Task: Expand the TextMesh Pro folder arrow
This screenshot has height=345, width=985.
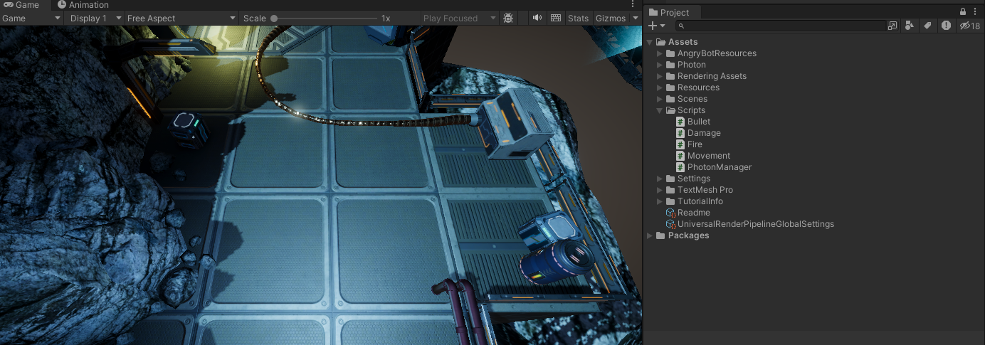Action: (x=660, y=190)
